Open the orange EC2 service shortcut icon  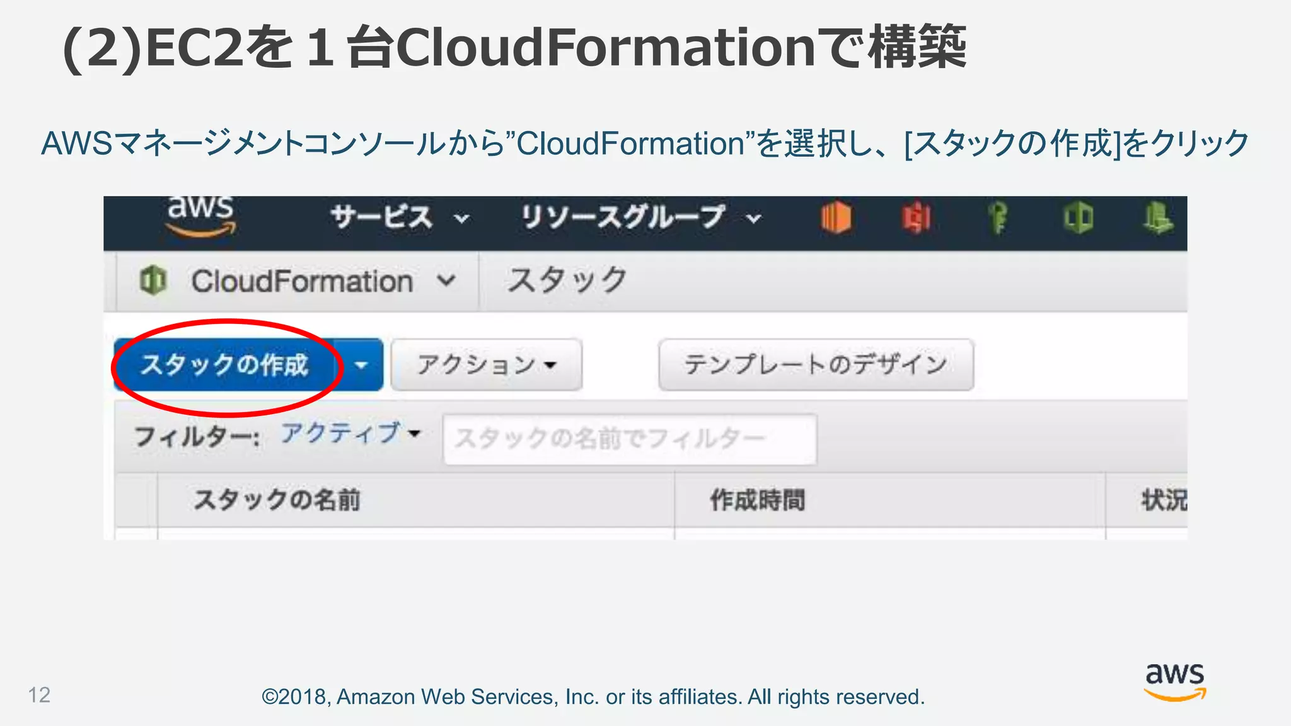[836, 217]
